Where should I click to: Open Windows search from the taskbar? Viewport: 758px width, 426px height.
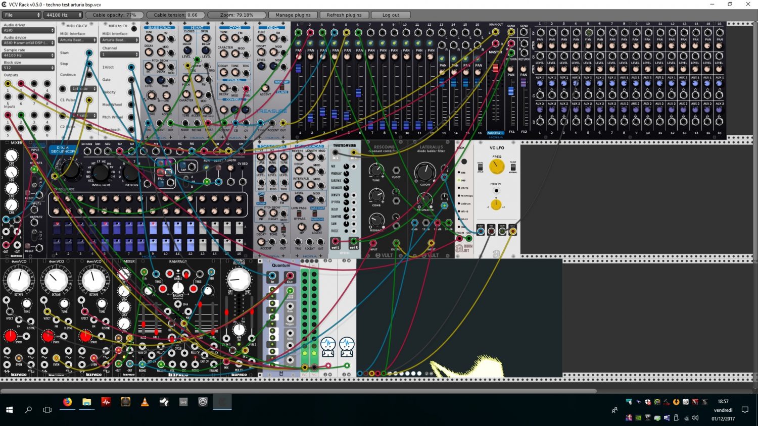[28, 409]
